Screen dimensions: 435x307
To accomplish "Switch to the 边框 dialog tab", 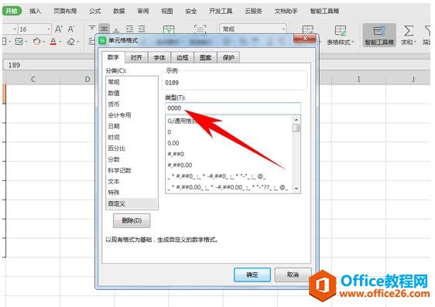I will 182,57.
